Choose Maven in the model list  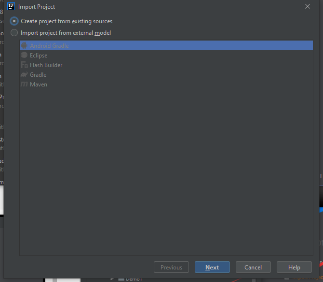pos(166,84)
